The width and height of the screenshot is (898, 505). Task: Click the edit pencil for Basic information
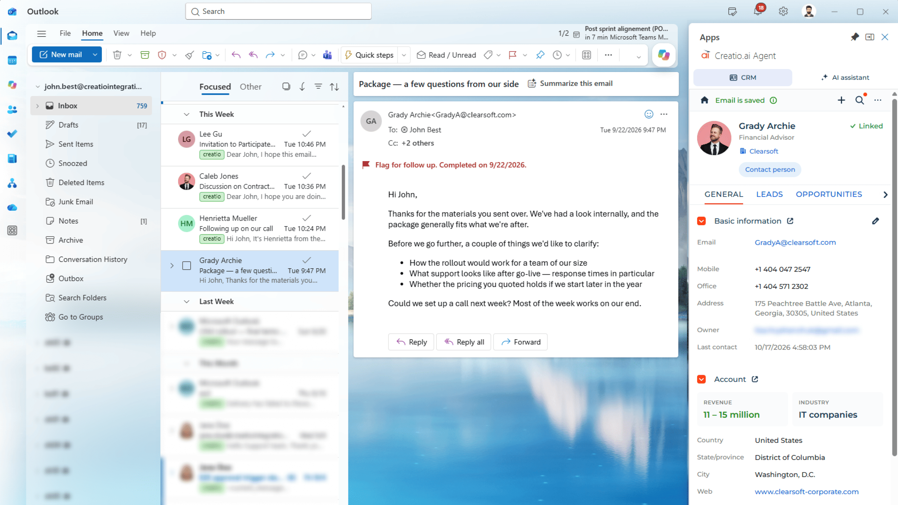(875, 221)
